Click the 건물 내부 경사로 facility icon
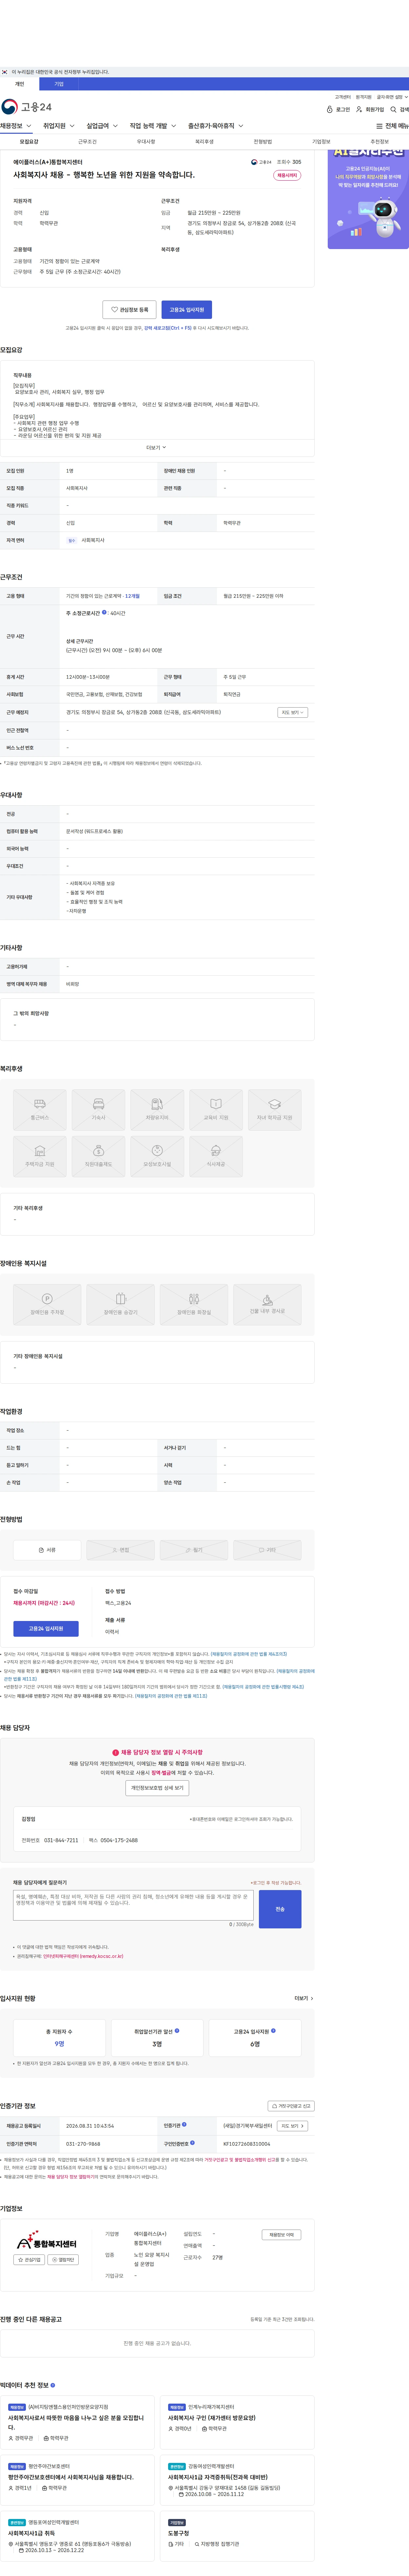409x2576 pixels. pyautogui.click(x=267, y=1305)
